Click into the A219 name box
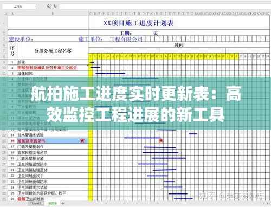 click(18, 7)
